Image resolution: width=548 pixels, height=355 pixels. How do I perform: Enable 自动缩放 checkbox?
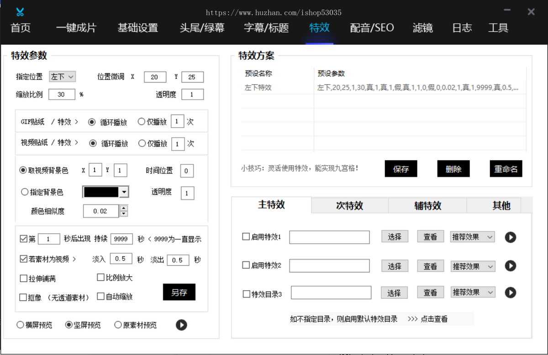click(x=101, y=296)
